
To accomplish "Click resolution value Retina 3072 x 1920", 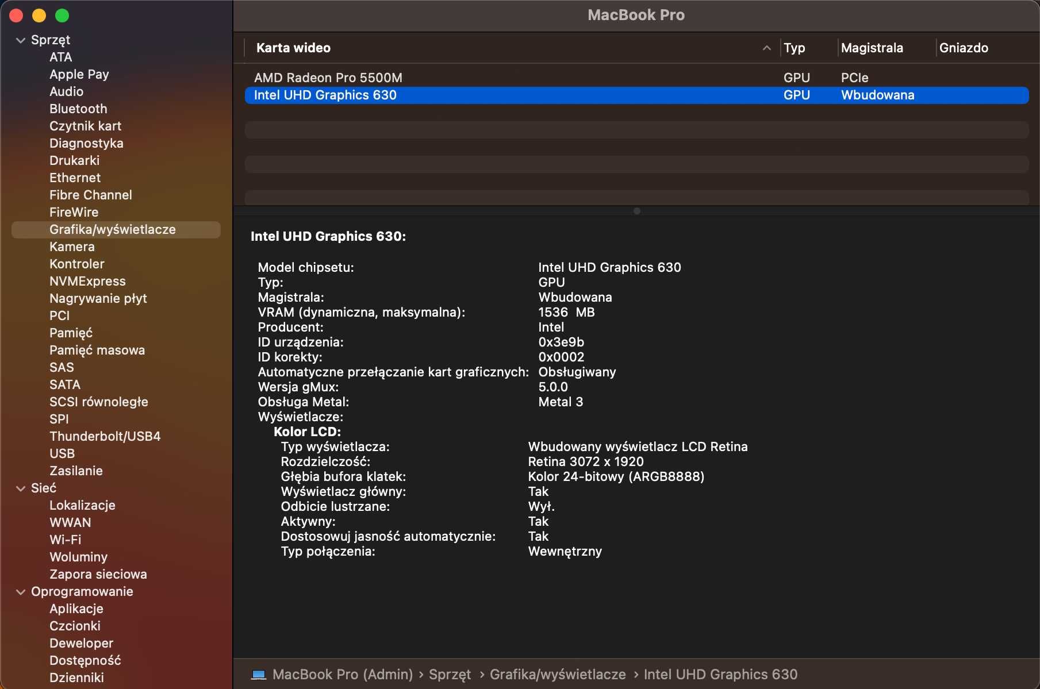I will pos(586,462).
